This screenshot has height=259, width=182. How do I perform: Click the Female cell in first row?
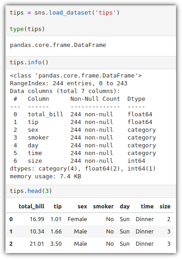pos(77,219)
